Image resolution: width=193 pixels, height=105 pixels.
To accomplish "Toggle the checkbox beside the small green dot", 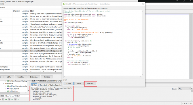I will [15, 99].
